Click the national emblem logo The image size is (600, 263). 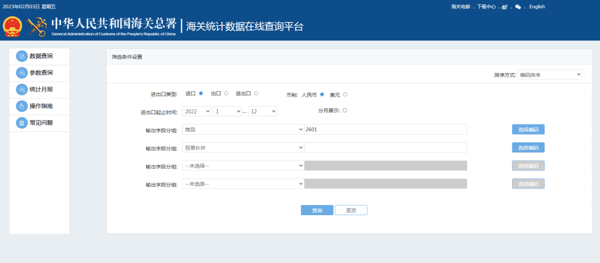pyautogui.click(x=12, y=27)
